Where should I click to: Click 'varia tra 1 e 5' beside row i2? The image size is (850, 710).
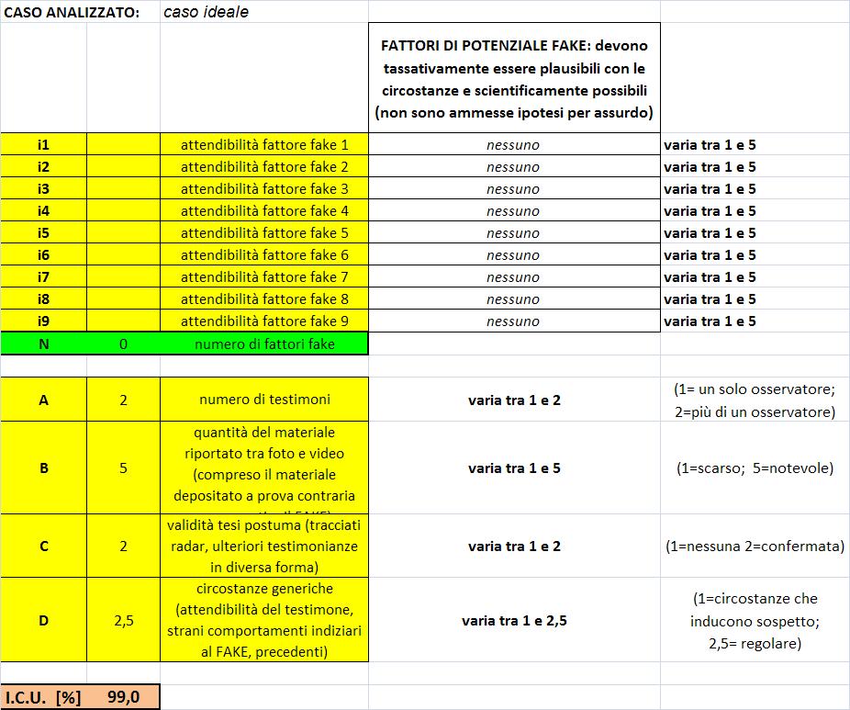tap(710, 166)
